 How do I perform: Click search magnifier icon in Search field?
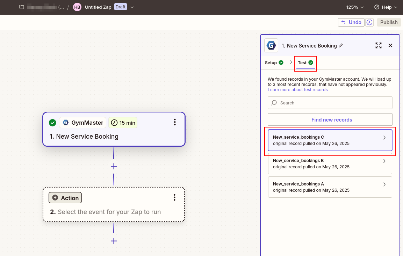(274, 103)
